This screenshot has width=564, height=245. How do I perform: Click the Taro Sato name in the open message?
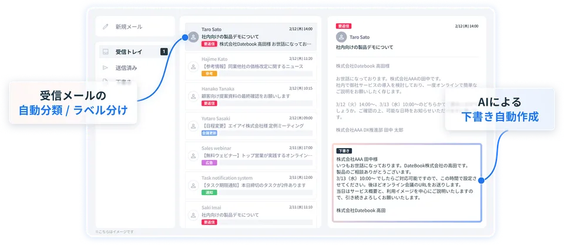(360, 37)
